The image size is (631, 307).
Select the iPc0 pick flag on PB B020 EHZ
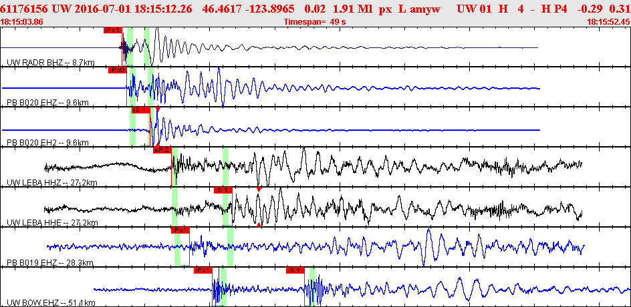[118, 70]
